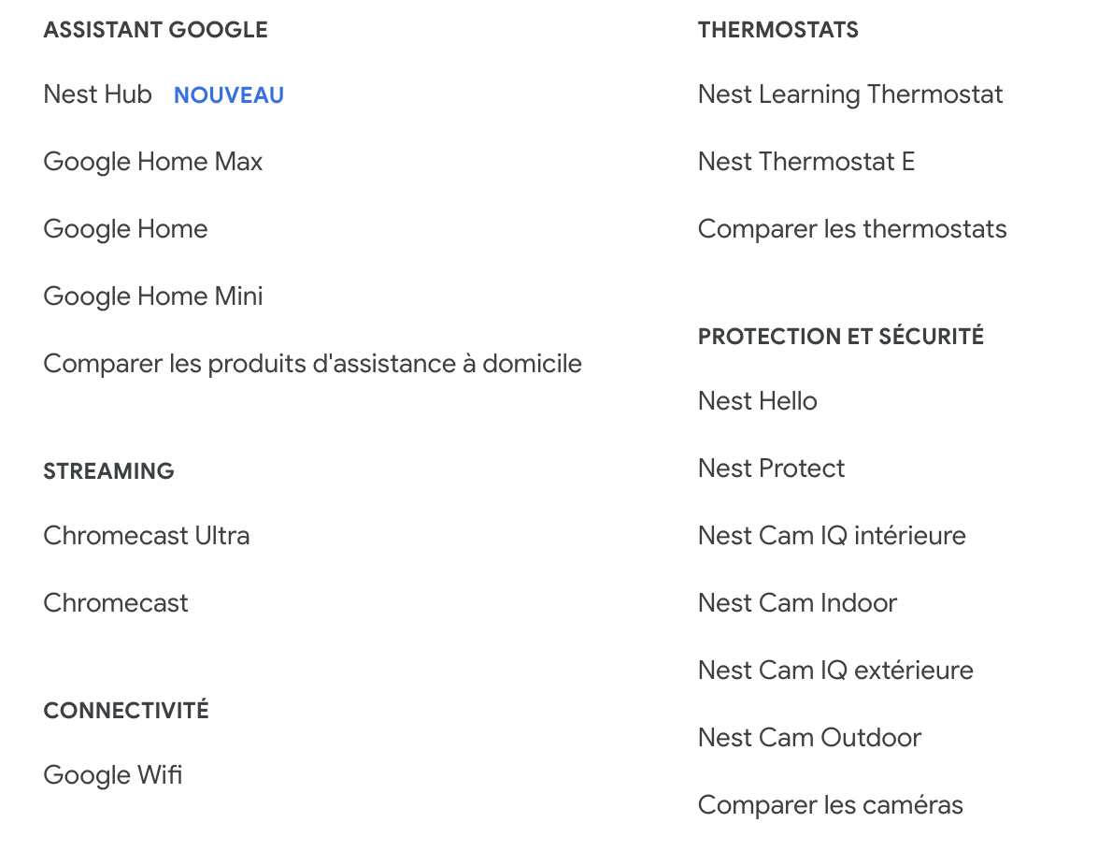The image size is (1112, 866).
Task: Open Nest Cam Outdoor page
Action: click(x=809, y=738)
